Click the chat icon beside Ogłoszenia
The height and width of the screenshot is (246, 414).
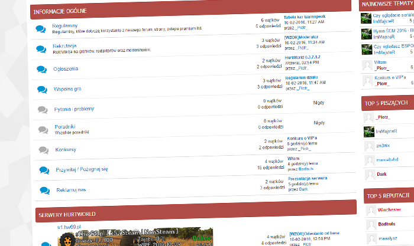point(42,69)
